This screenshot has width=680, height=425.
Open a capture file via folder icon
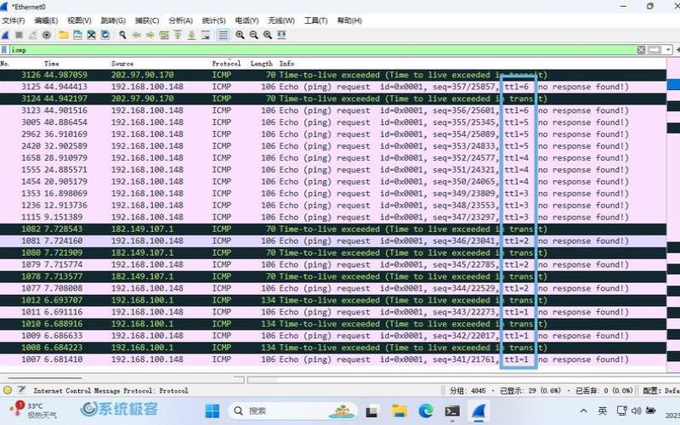(x=64, y=35)
